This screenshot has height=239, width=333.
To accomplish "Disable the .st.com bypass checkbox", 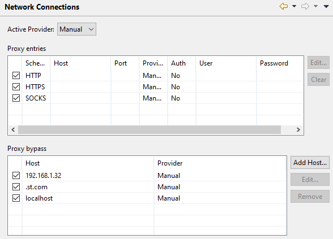I will 16,187.
